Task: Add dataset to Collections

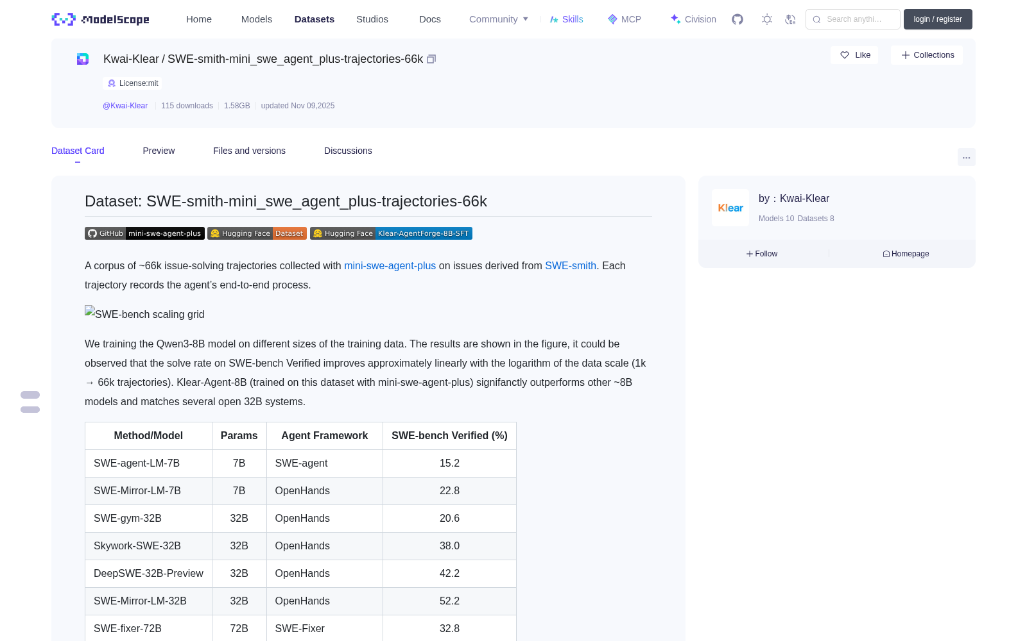Action: pyautogui.click(x=927, y=55)
